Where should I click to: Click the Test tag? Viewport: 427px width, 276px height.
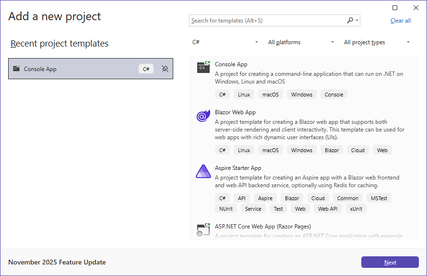click(278, 209)
